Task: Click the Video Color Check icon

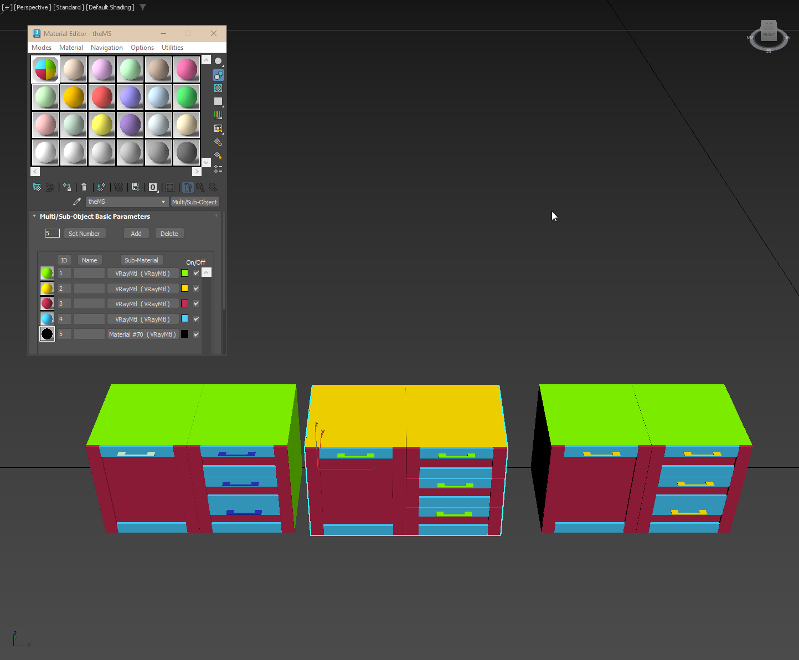Action: [218, 115]
